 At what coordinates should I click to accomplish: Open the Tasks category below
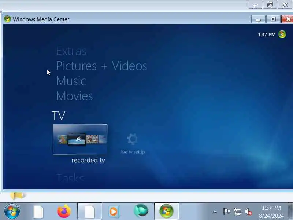point(70,177)
